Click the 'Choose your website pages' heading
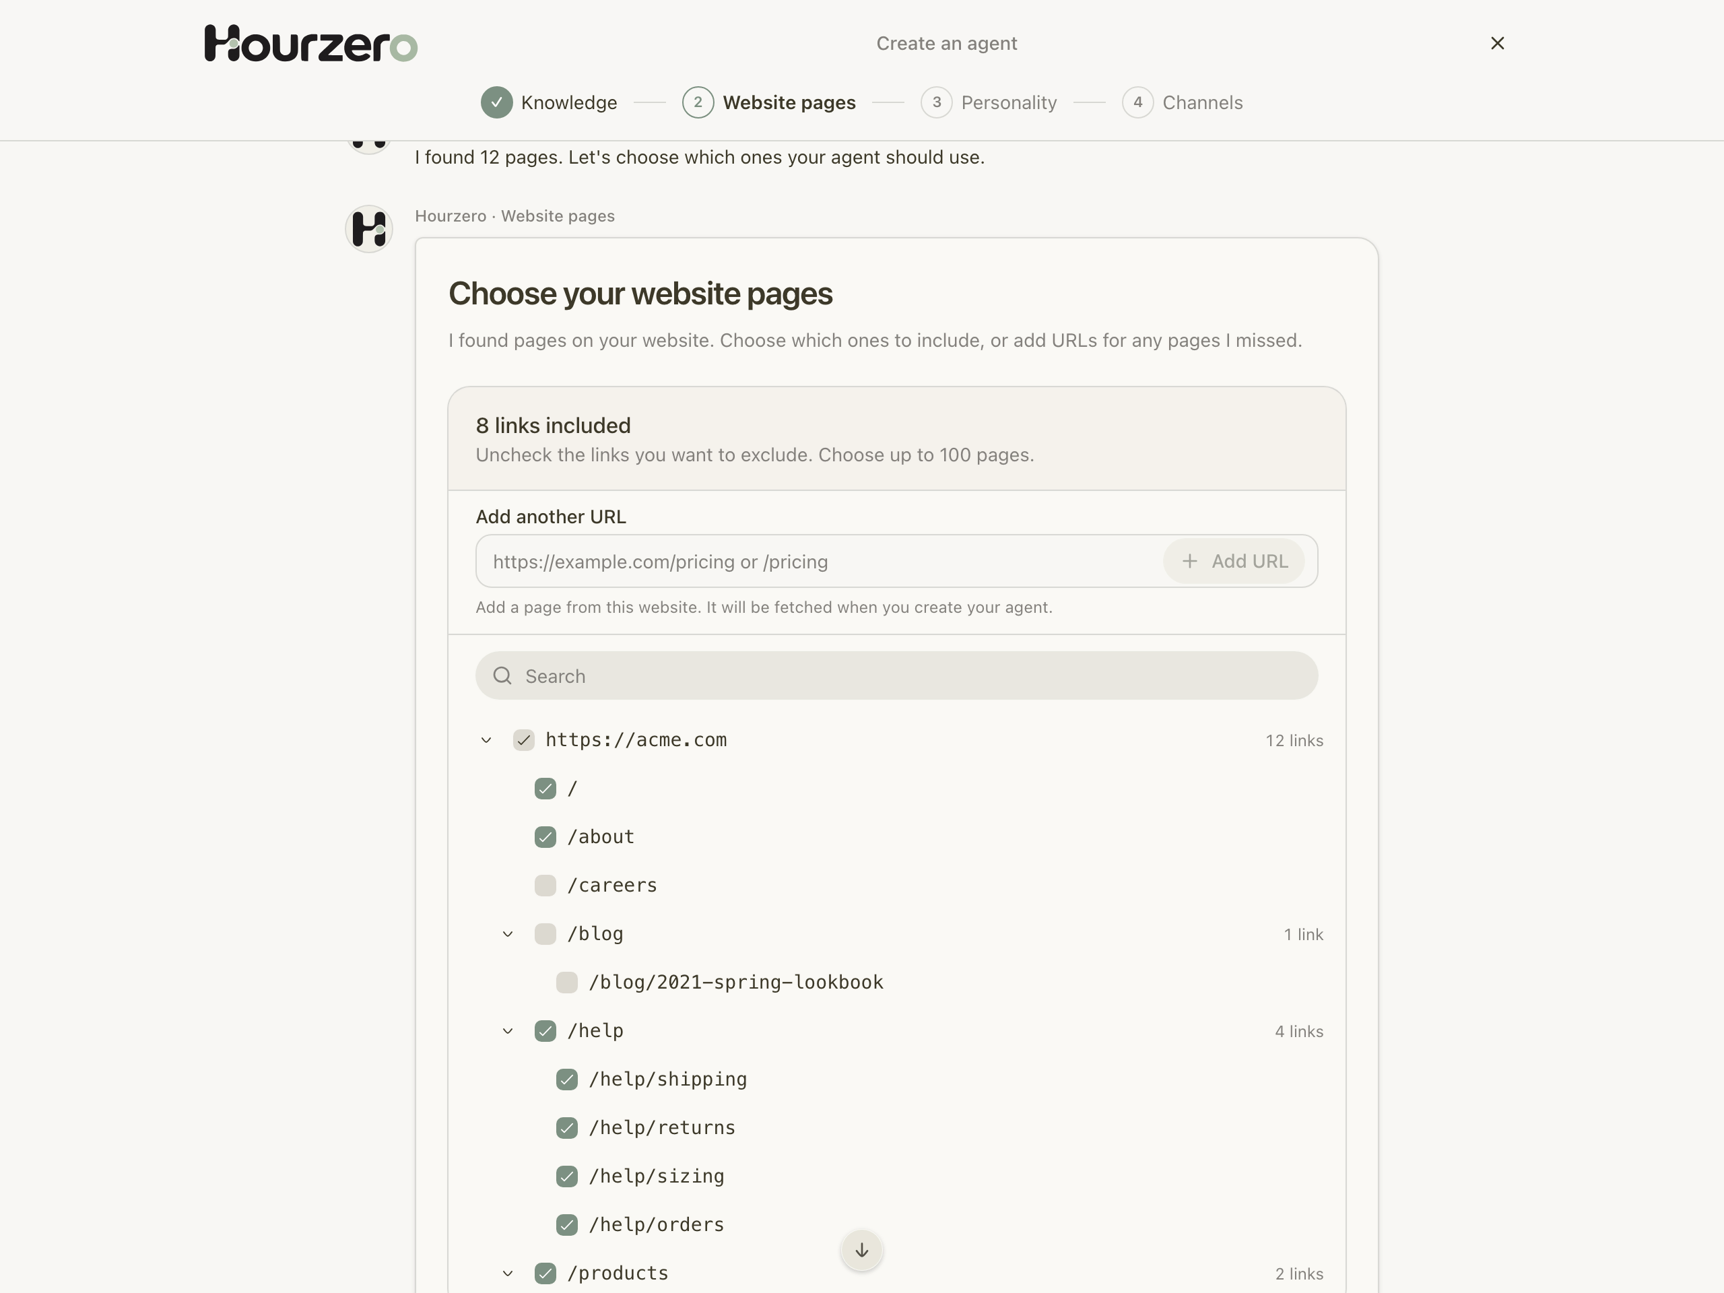The width and height of the screenshot is (1724, 1293). tap(640, 294)
